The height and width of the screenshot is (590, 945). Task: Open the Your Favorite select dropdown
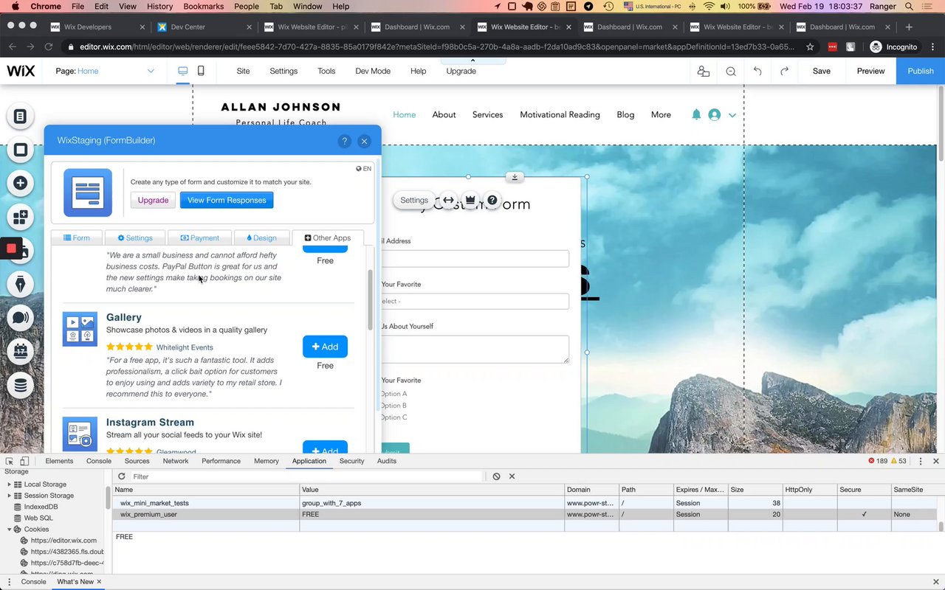[473, 301]
